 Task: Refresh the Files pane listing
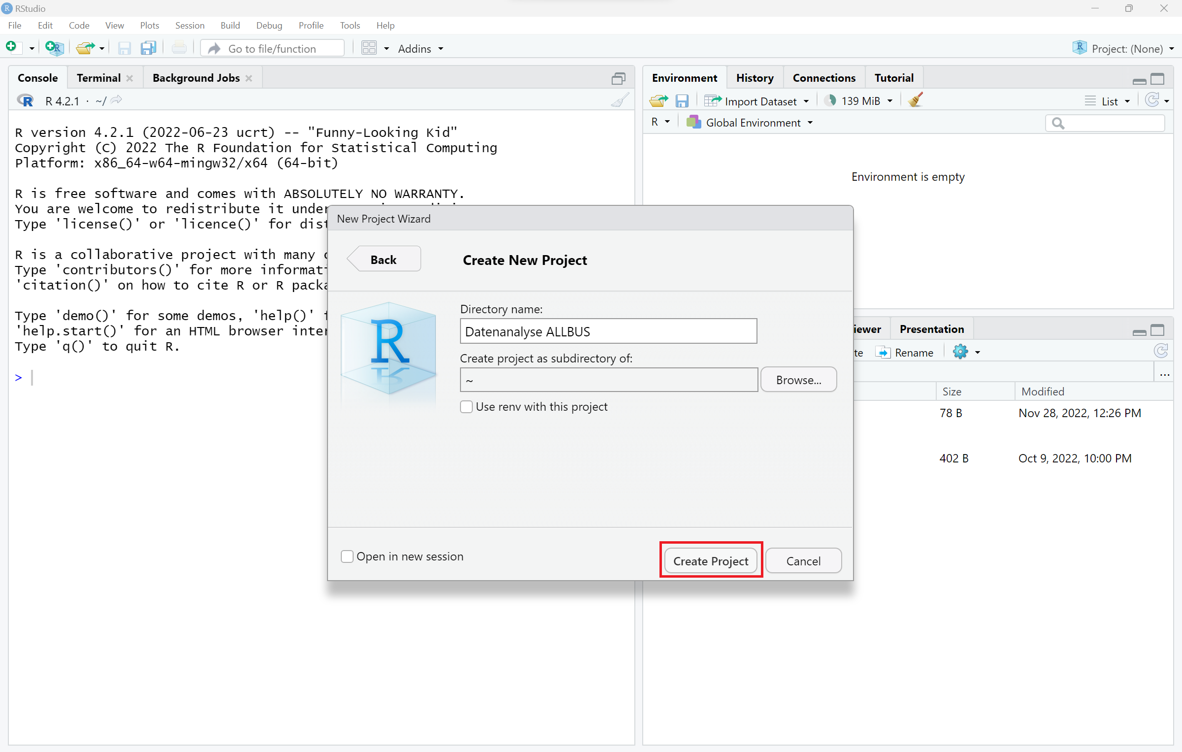1161,351
